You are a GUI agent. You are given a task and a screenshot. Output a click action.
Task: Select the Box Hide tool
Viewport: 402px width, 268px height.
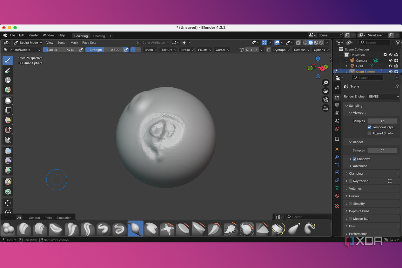(8, 110)
